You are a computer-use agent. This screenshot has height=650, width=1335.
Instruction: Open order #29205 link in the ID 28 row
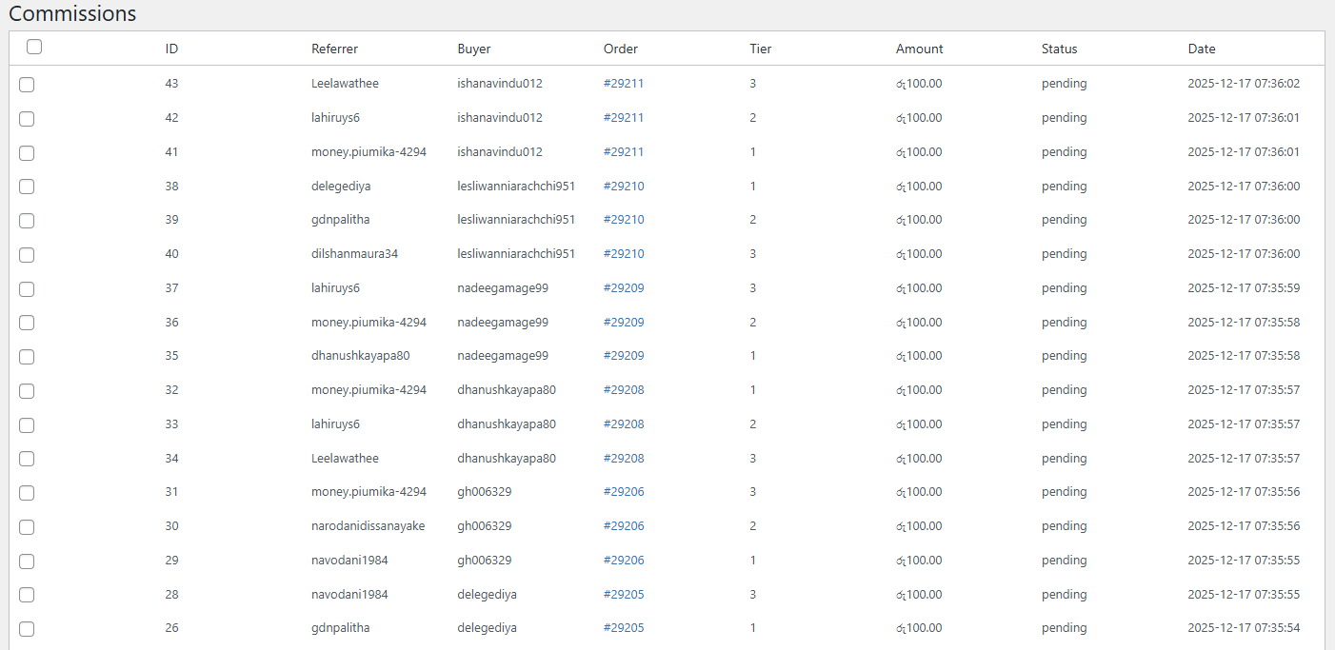(x=624, y=595)
